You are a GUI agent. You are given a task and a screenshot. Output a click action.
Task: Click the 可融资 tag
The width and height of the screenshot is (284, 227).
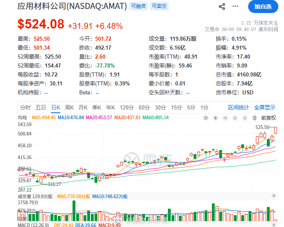[139, 6]
